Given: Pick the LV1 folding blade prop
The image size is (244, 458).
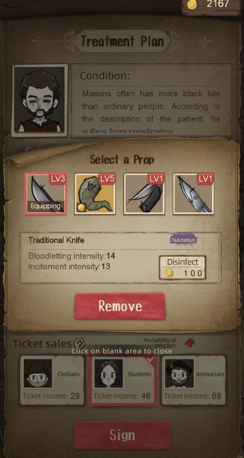Looking at the screenshot, I should coord(144,194).
